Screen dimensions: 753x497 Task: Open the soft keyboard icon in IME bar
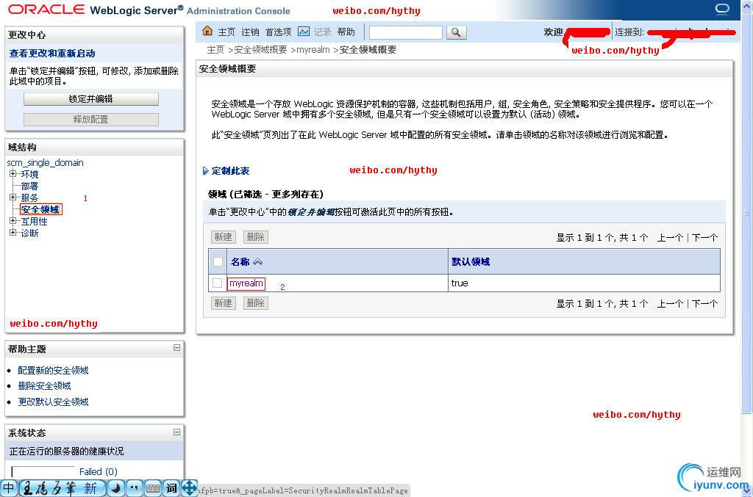[153, 488]
